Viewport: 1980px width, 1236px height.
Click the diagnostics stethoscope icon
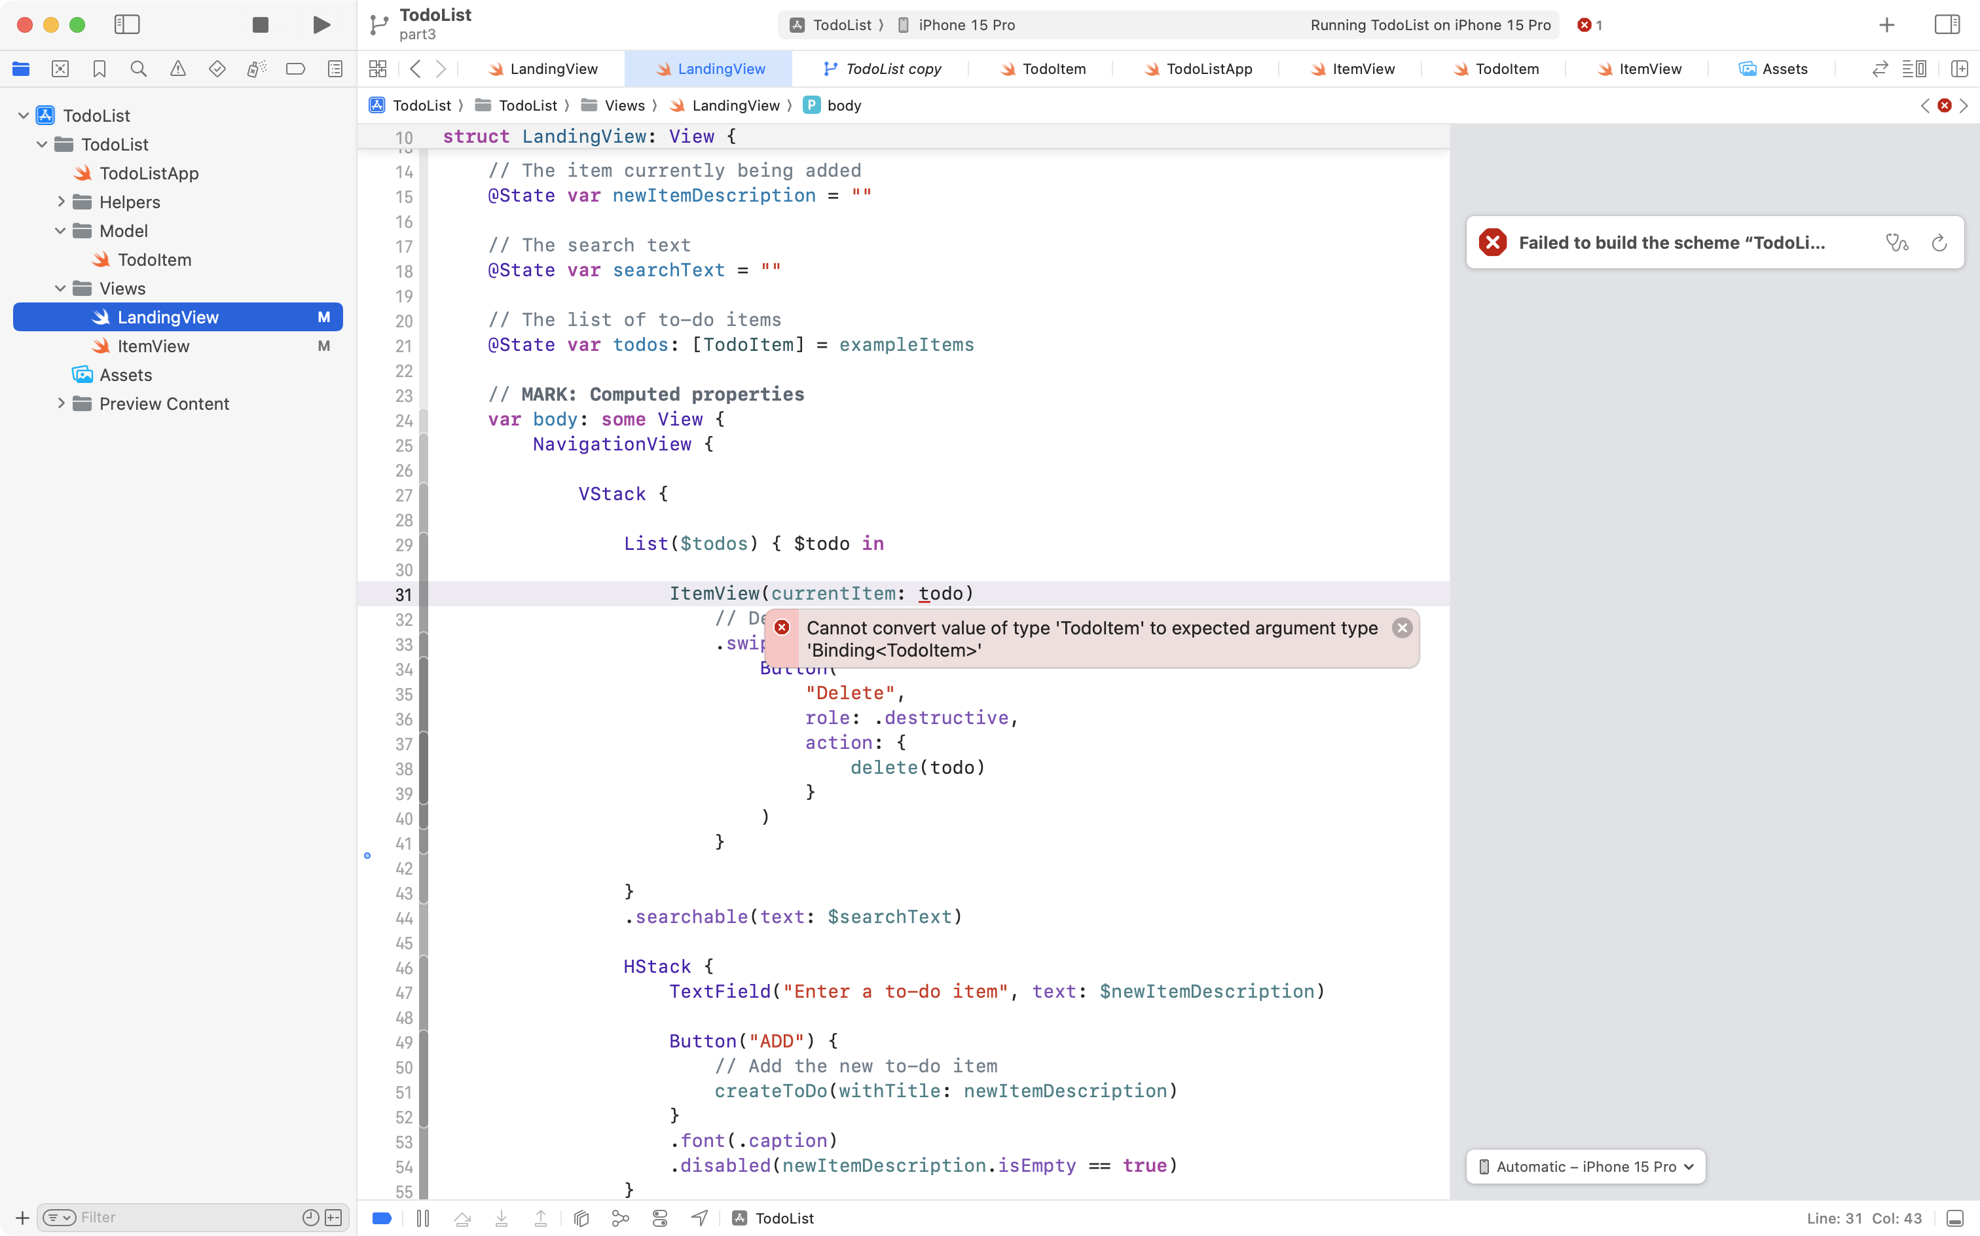pos(1897,243)
